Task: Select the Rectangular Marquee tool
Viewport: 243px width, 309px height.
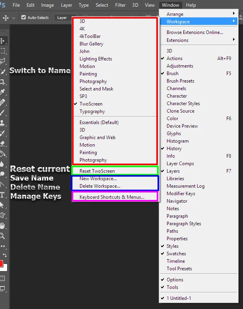Action: tap(2, 51)
